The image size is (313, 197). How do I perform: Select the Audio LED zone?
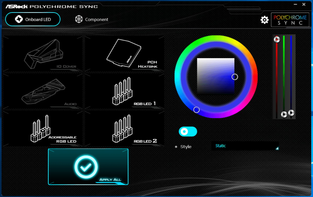[43, 91]
